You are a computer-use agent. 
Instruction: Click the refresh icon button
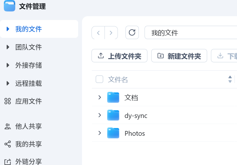(x=132, y=32)
